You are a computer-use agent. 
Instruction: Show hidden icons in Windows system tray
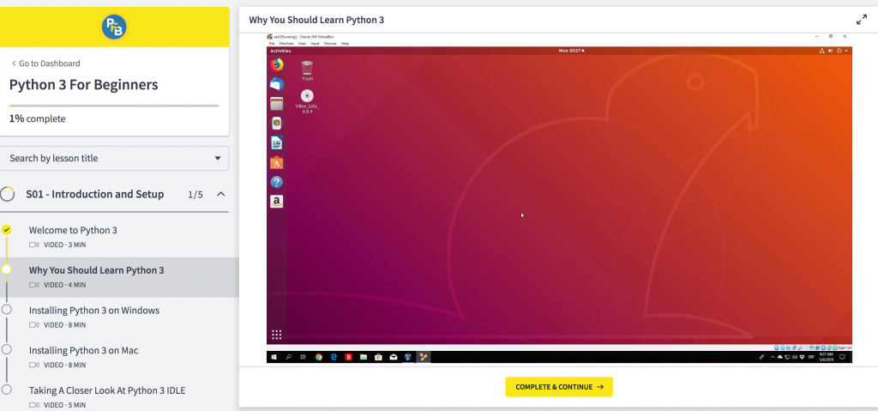773,357
